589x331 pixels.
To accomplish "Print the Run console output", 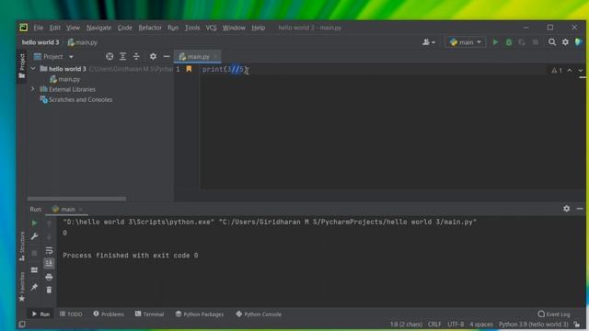I will (49, 277).
